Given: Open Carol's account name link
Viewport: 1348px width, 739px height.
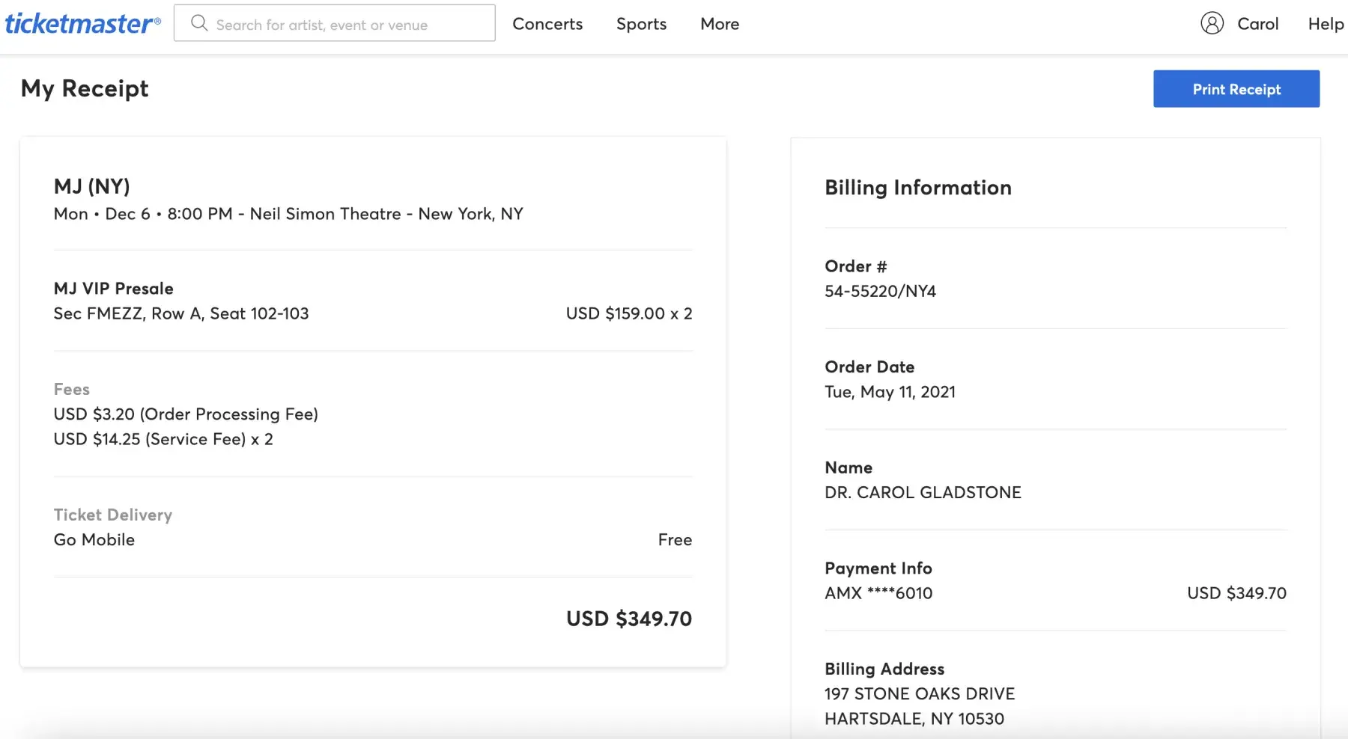Looking at the screenshot, I should (x=1257, y=24).
